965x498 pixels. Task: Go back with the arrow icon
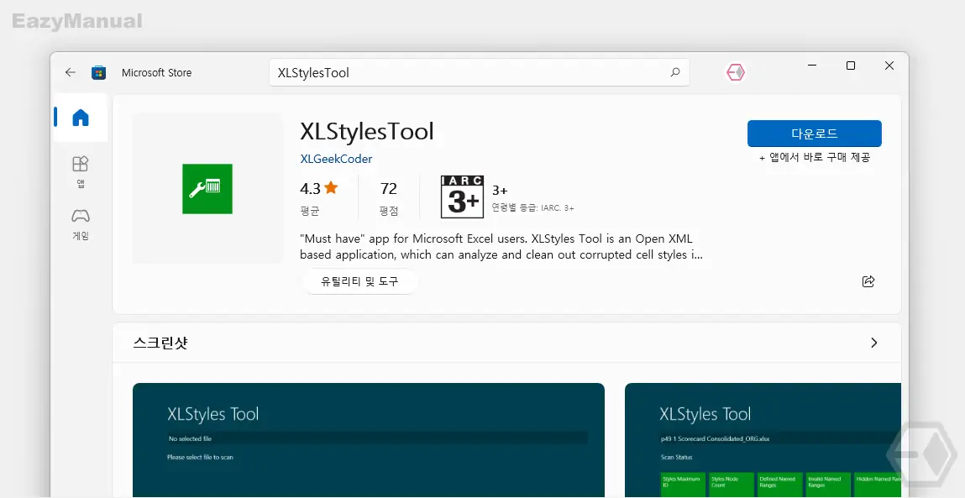point(71,72)
